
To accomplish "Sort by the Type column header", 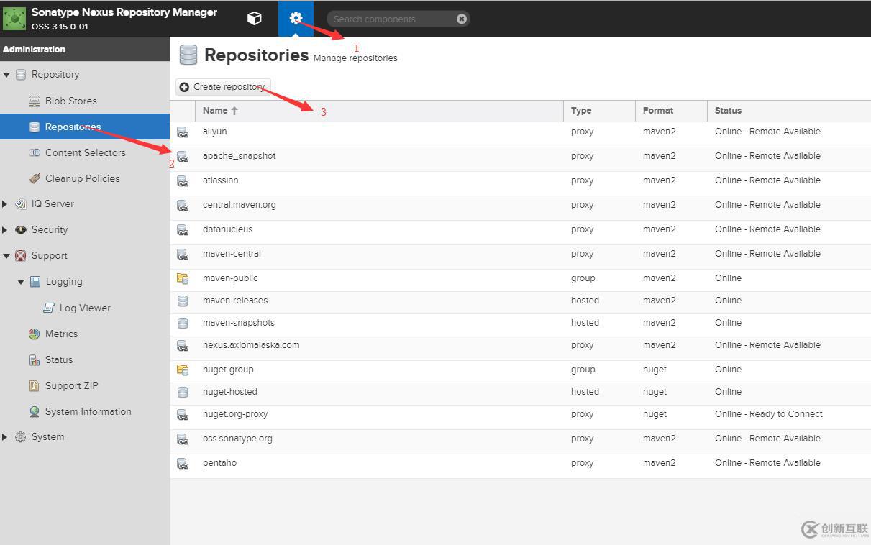I will click(599, 111).
